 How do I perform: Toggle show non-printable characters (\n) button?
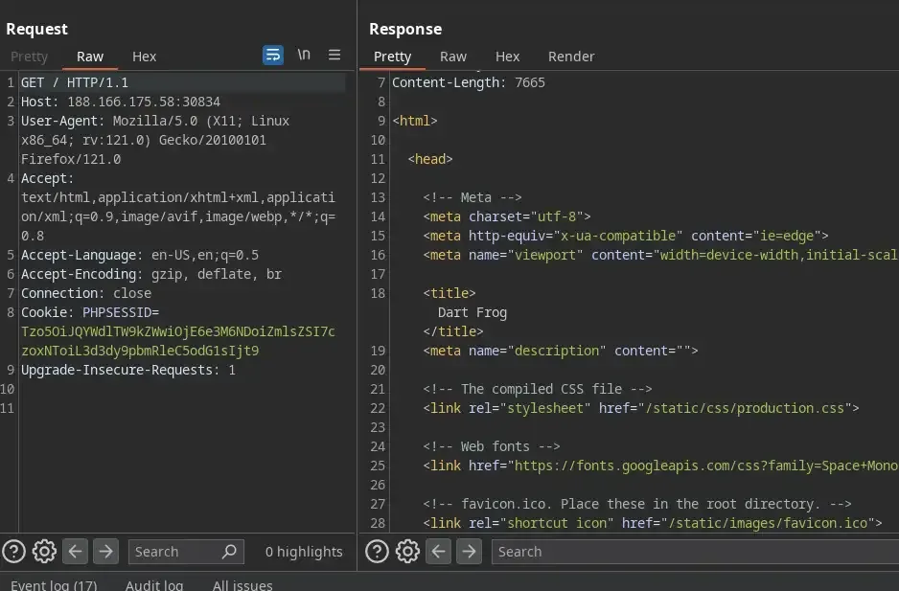[304, 56]
